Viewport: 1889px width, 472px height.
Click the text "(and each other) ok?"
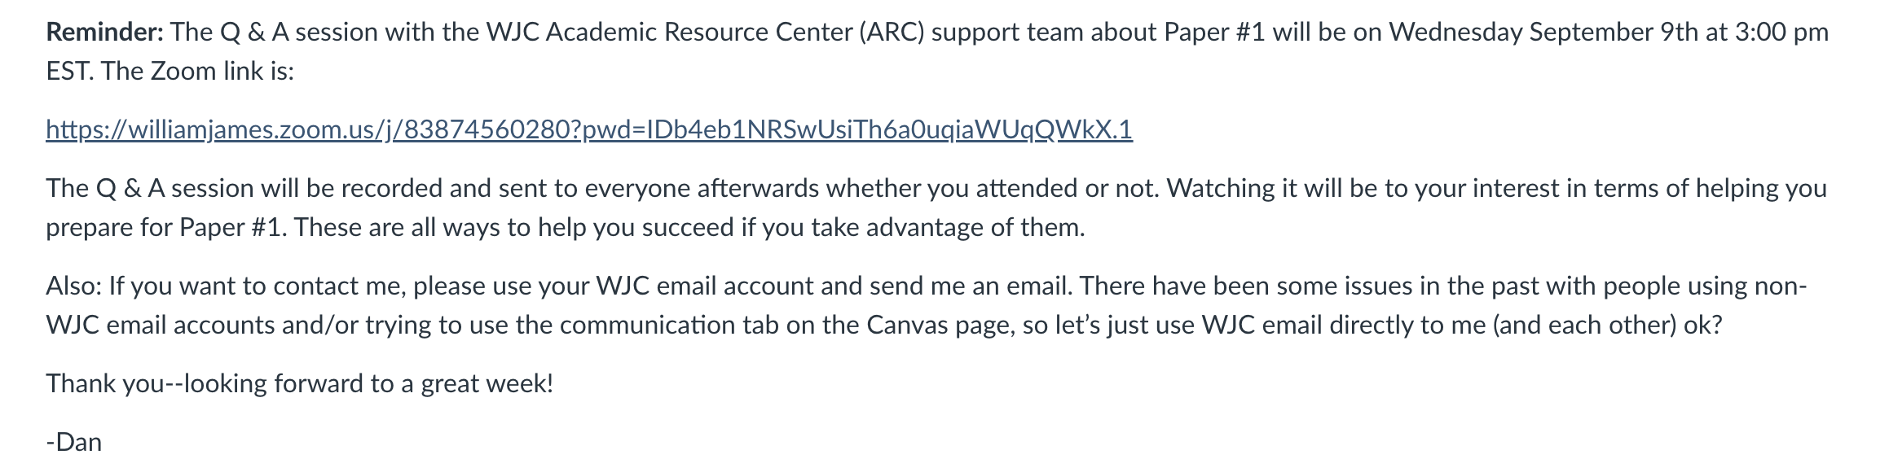(x=1607, y=325)
